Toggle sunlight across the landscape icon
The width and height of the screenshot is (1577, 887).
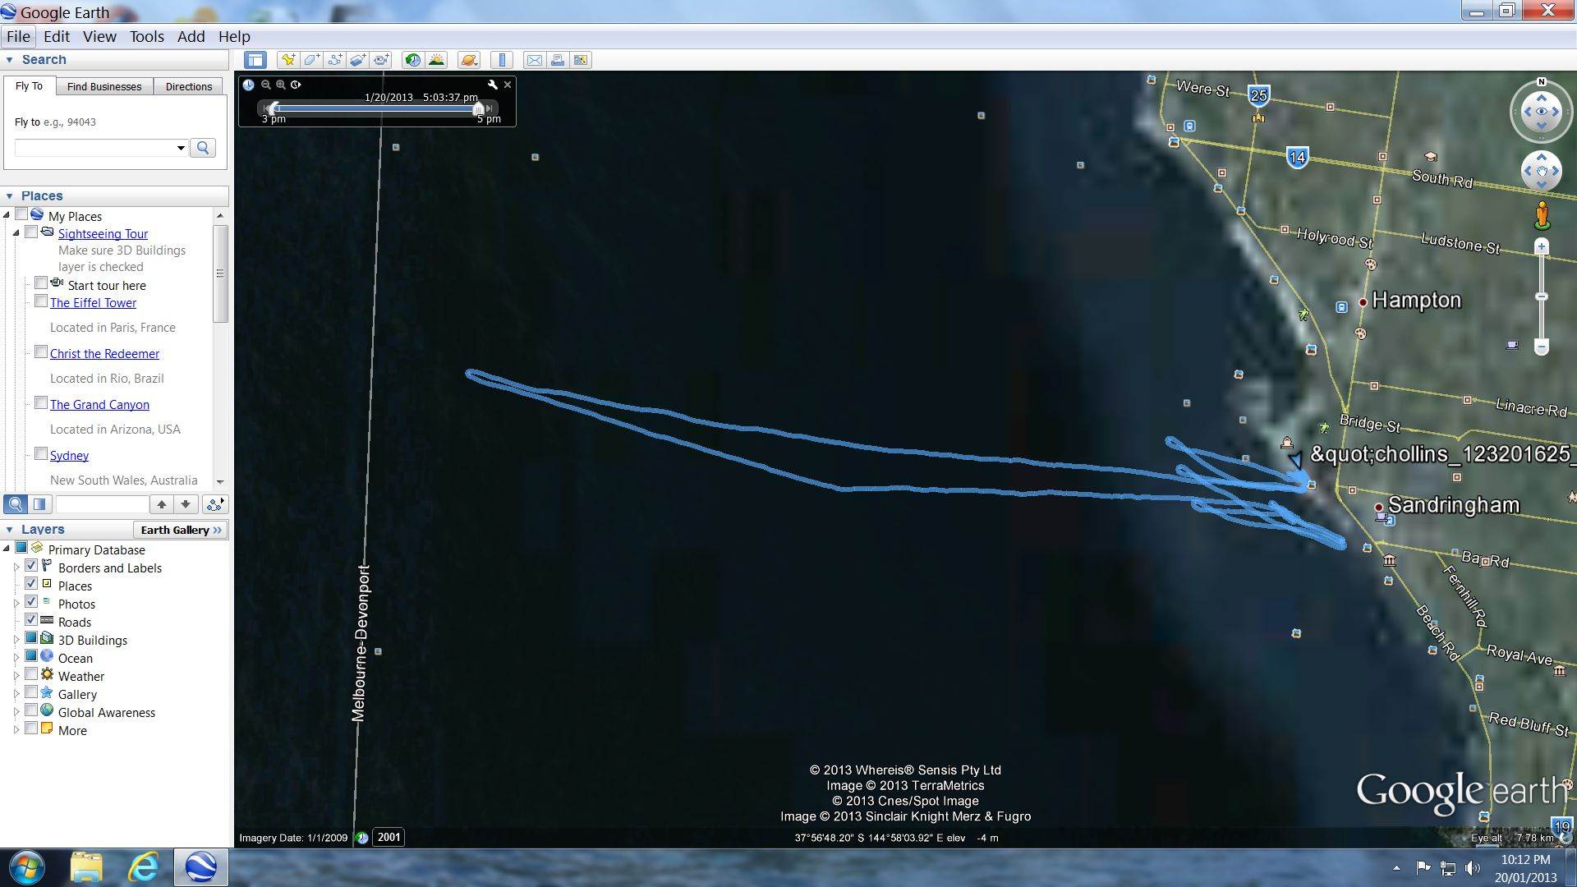point(436,60)
